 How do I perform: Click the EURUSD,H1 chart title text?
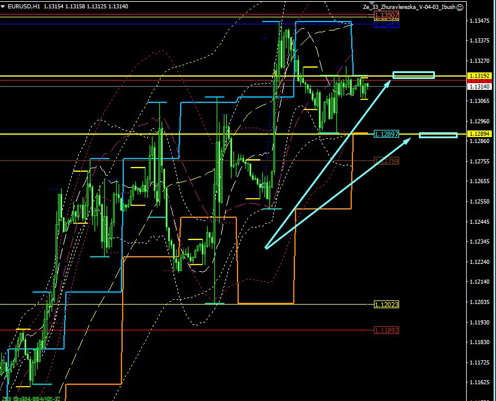click(24, 7)
